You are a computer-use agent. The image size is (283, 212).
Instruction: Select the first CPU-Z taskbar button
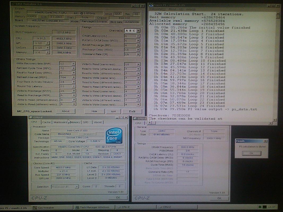136,207
